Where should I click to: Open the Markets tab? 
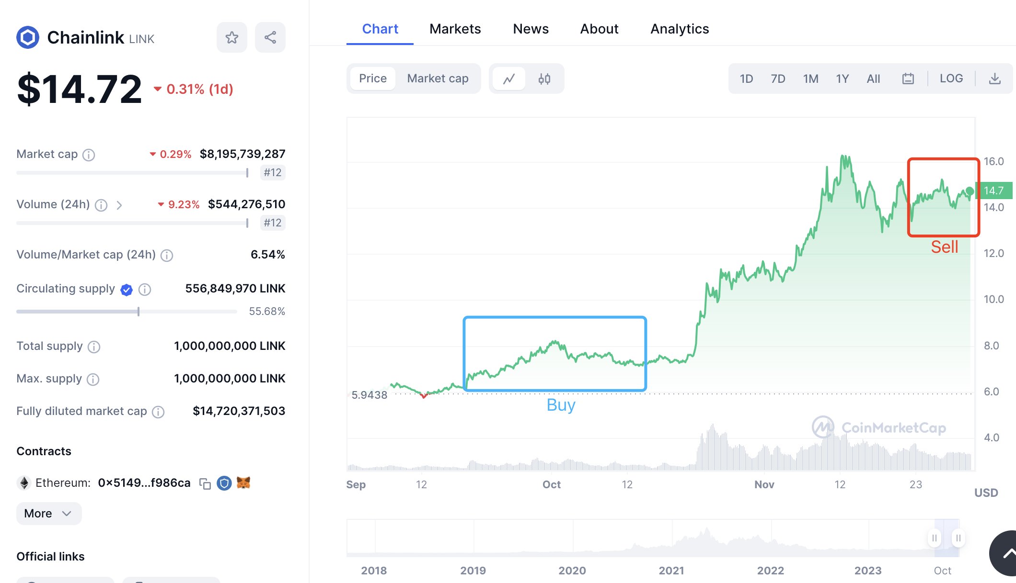coord(455,29)
